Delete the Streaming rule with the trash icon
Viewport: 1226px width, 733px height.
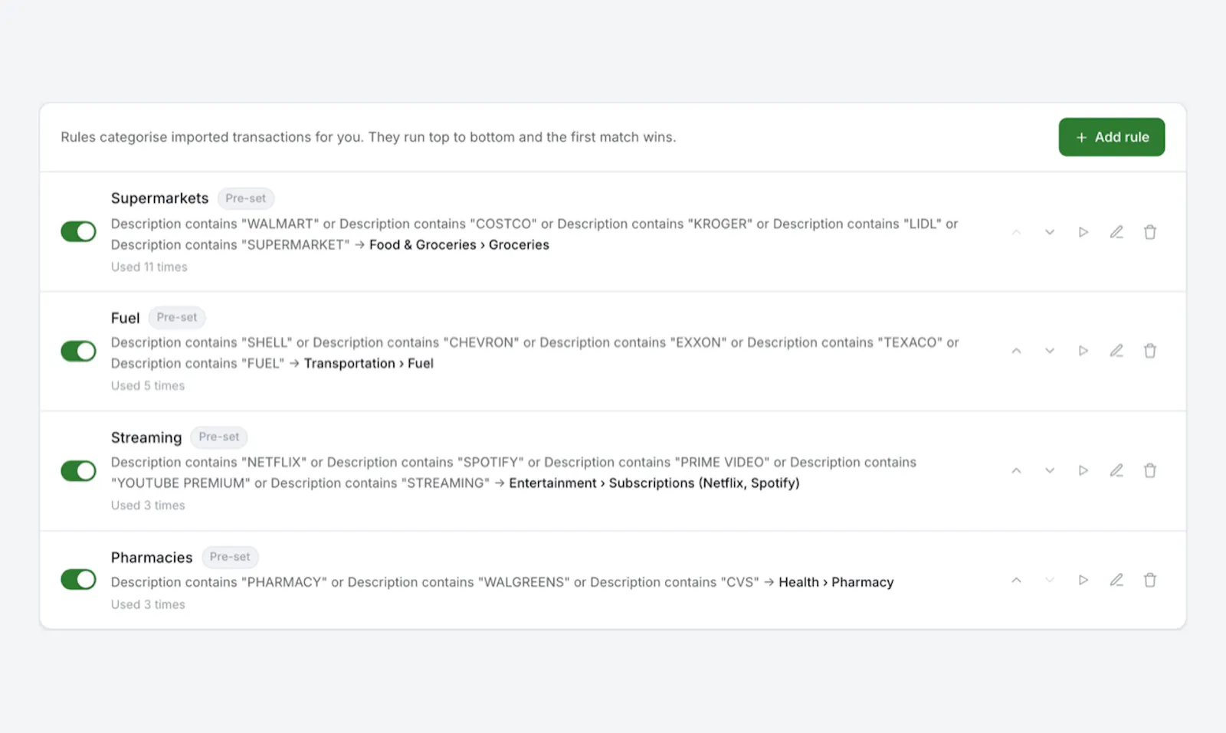click(1150, 470)
